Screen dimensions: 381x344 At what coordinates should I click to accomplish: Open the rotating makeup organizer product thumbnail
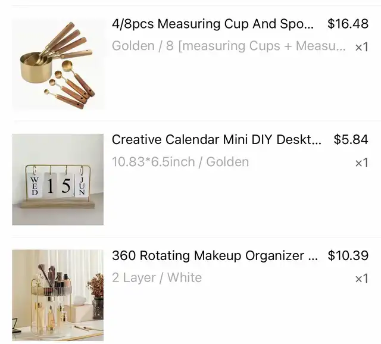coord(58,295)
